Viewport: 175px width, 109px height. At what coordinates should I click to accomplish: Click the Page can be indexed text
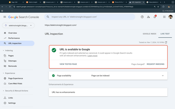point(100,76)
